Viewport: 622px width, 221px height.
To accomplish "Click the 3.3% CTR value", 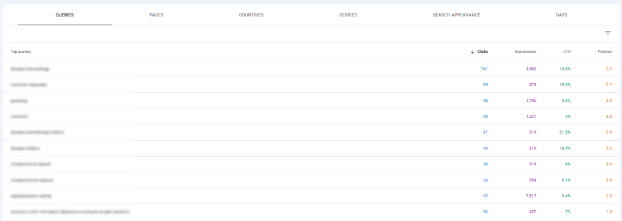I will (x=566, y=101).
